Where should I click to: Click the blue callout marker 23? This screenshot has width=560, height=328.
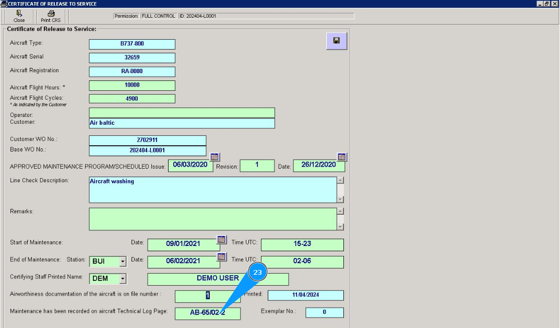coord(257,273)
